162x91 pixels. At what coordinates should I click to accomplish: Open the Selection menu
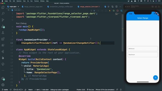[x=19, y=1]
